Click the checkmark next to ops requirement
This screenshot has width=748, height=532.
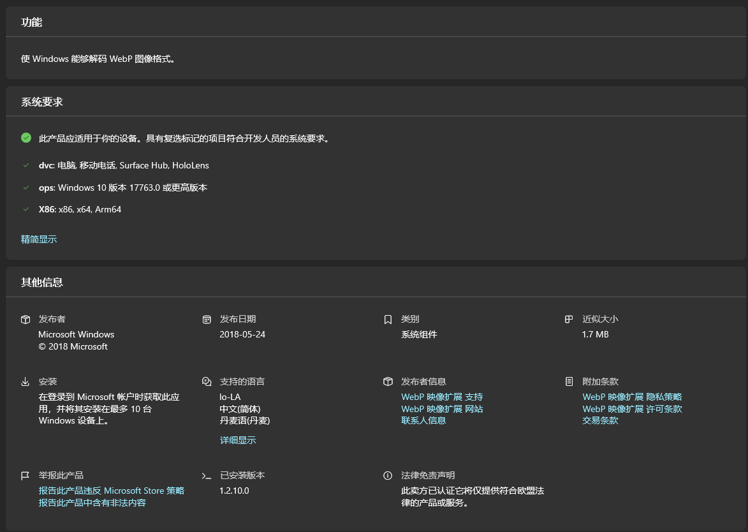pos(26,188)
